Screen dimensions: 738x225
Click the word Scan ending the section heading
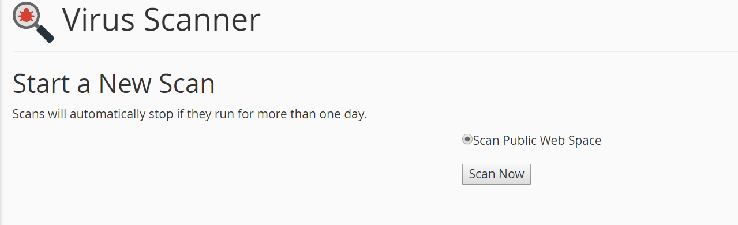click(188, 84)
